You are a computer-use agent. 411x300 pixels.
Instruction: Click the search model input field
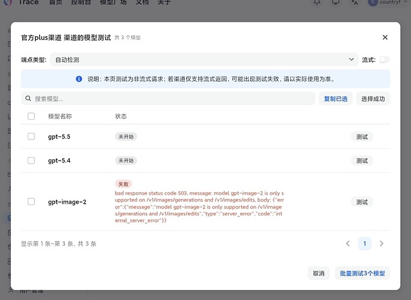168,99
